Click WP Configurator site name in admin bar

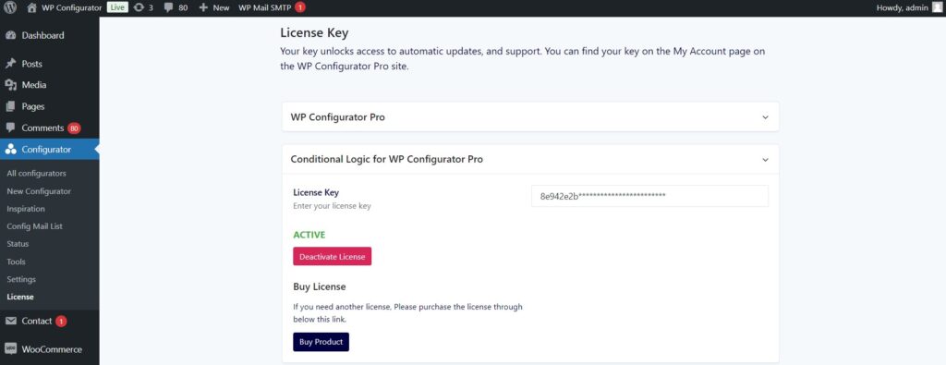click(x=71, y=7)
